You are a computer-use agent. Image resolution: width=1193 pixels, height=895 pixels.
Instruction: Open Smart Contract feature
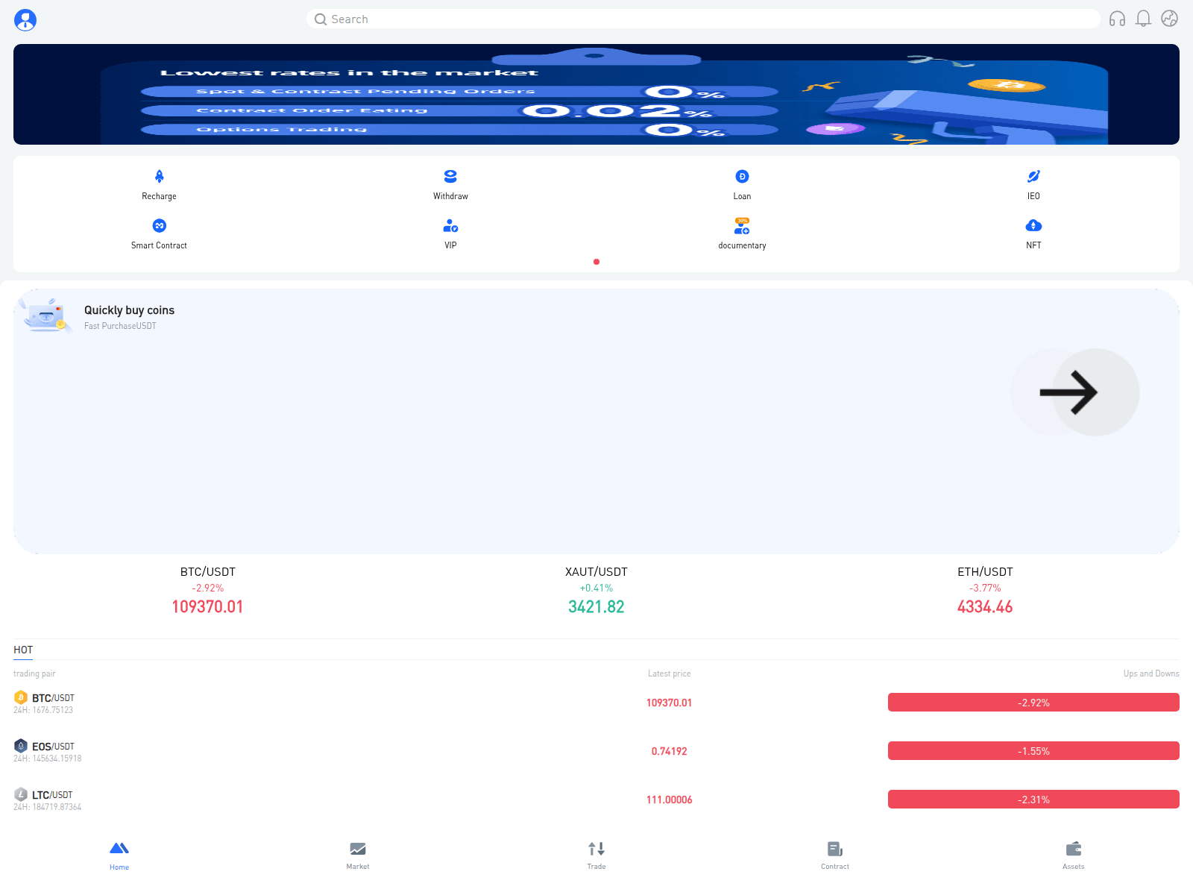click(159, 233)
